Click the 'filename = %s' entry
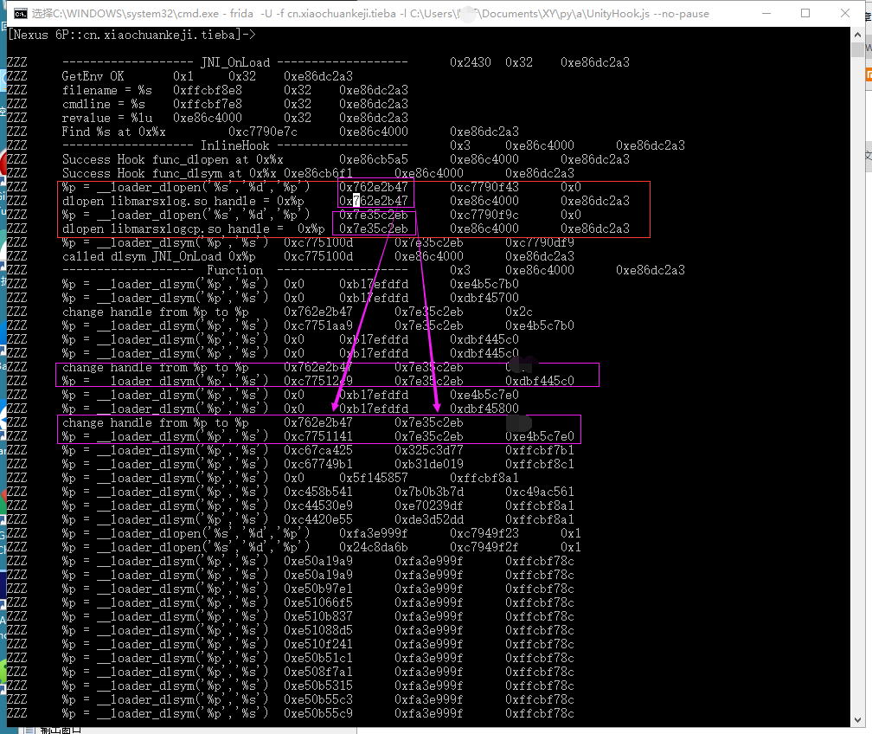Image resolution: width=872 pixels, height=734 pixels. pyautogui.click(x=106, y=90)
